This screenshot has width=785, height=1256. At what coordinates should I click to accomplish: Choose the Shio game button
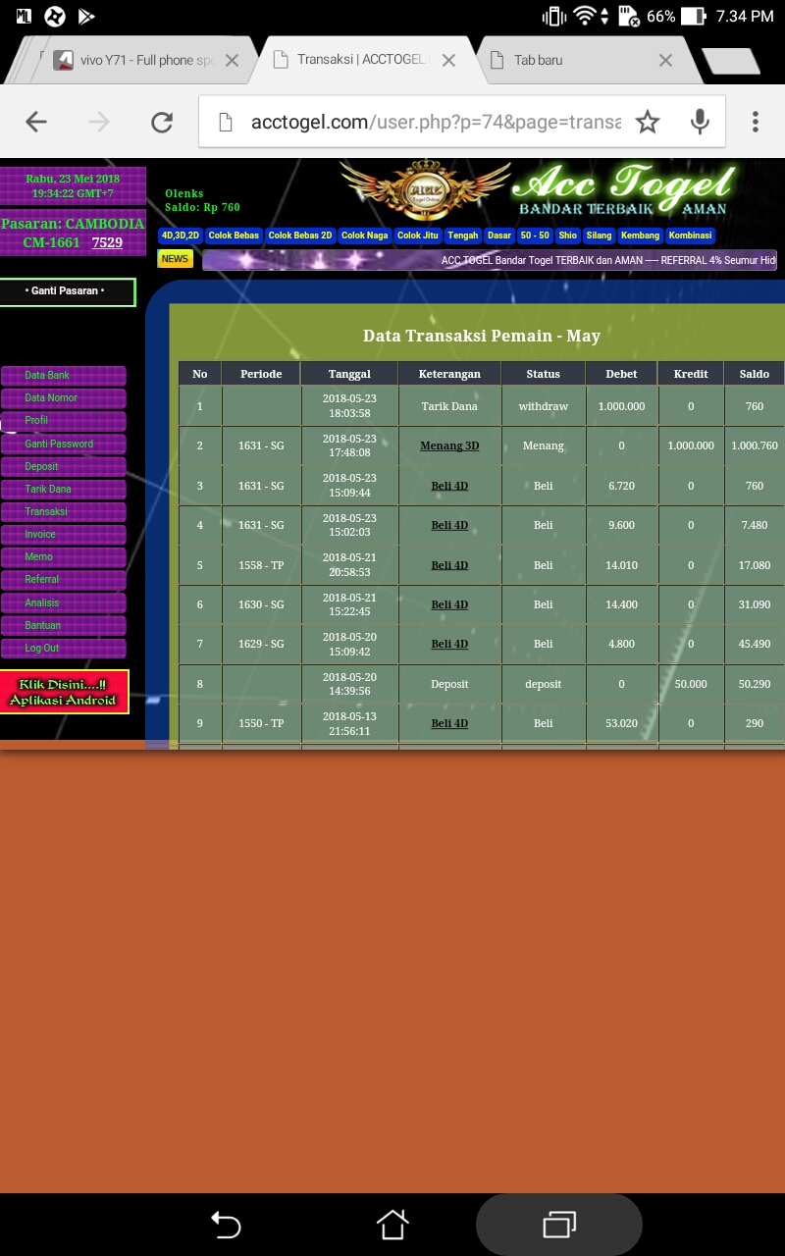pyautogui.click(x=567, y=235)
